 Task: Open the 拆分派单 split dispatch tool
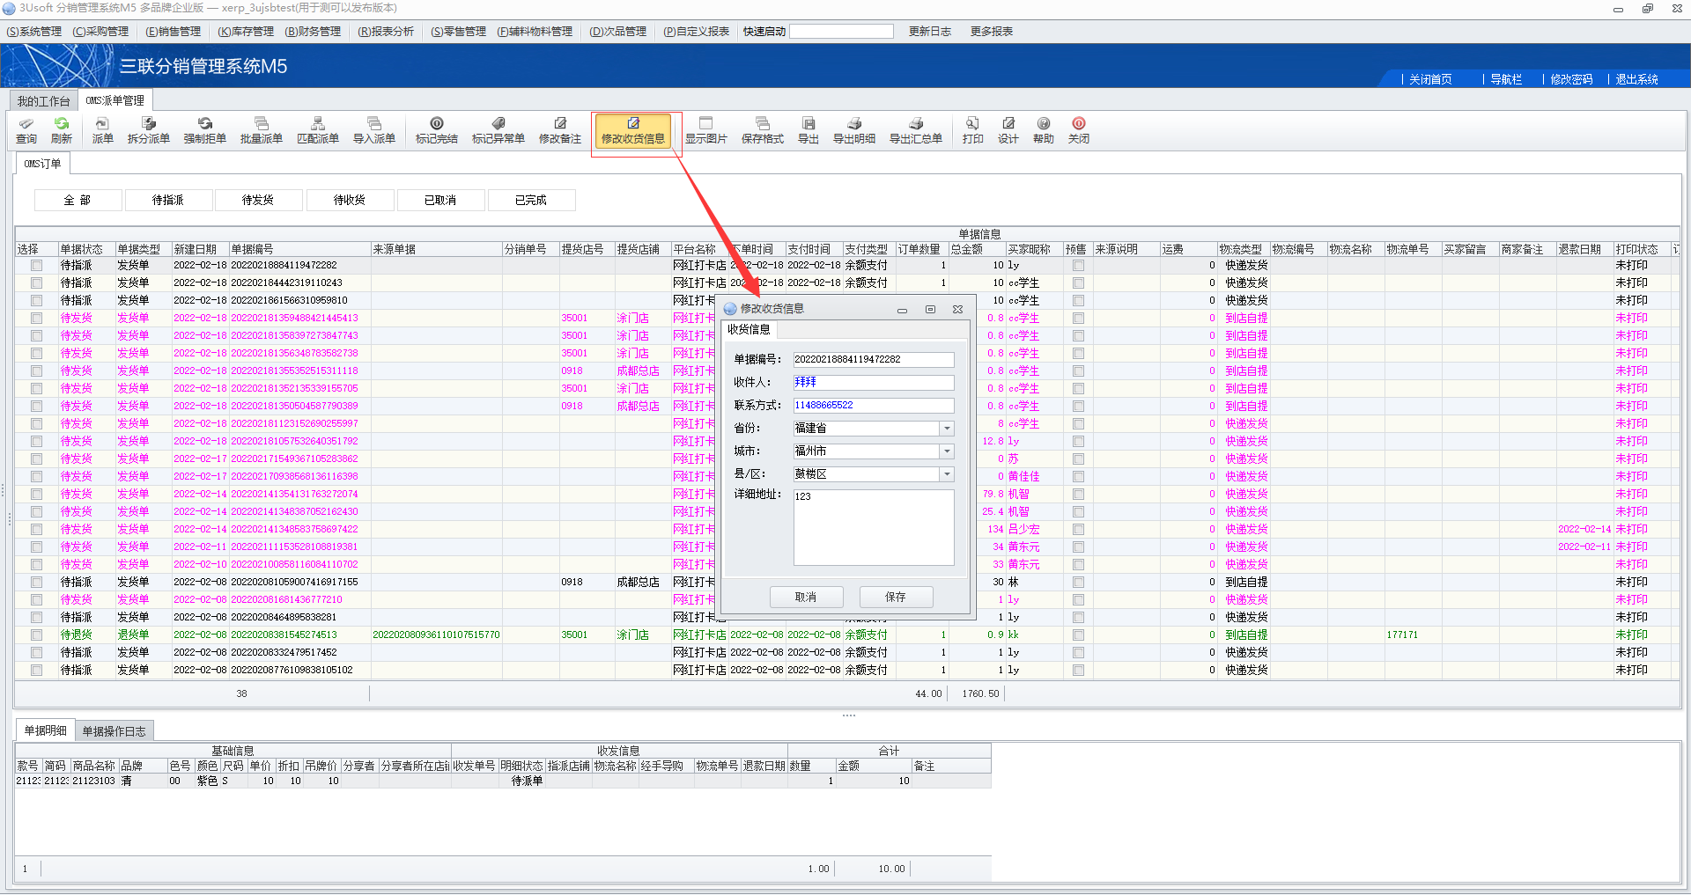coord(149,130)
